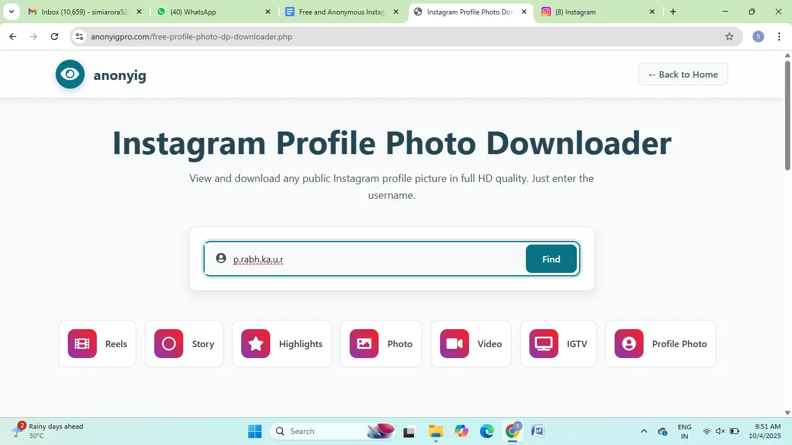This screenshot has width=792, height=445.
Task: Open the tab search dropdown arrow
Action: click(11, 12)
